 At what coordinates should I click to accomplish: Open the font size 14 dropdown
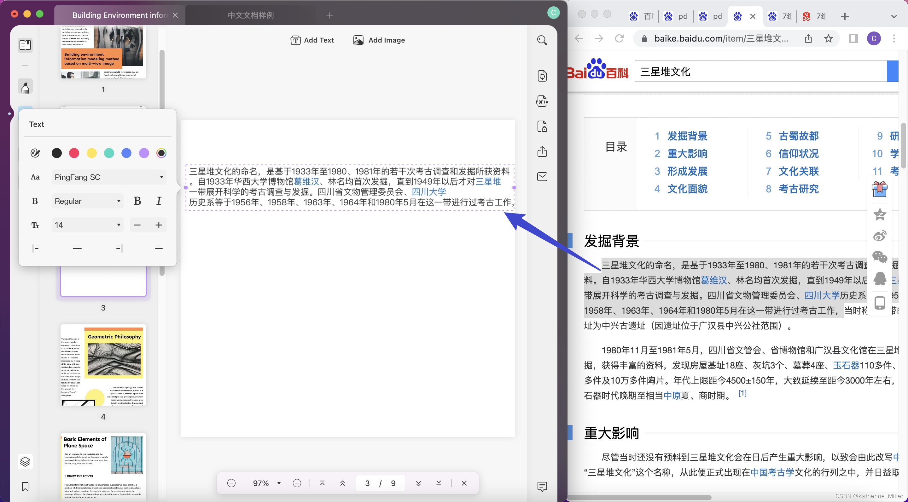pos(87,225)
